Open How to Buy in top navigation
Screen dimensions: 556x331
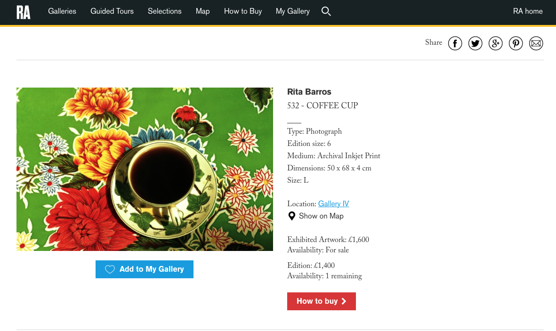(243, 11)
